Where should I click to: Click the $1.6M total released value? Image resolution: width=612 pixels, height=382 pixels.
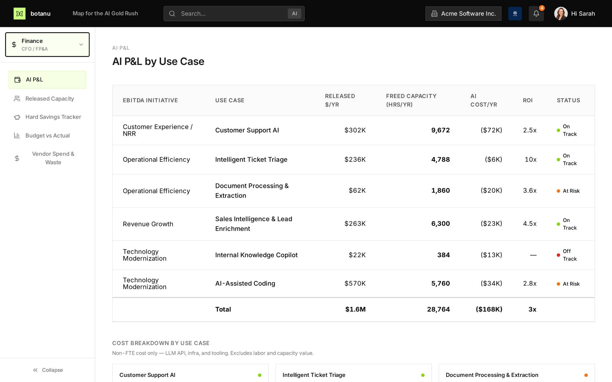click(355, 309)
